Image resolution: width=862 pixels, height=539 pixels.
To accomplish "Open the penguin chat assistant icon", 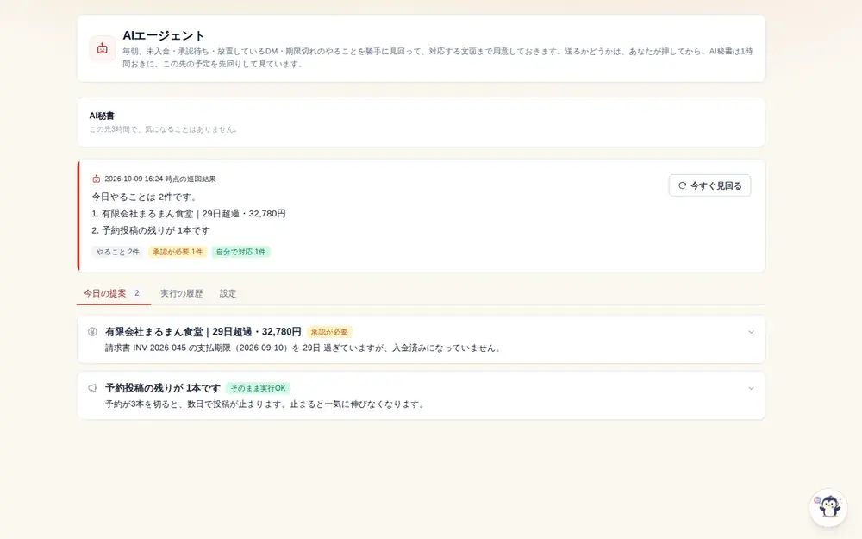I will [x=828, y=507].
